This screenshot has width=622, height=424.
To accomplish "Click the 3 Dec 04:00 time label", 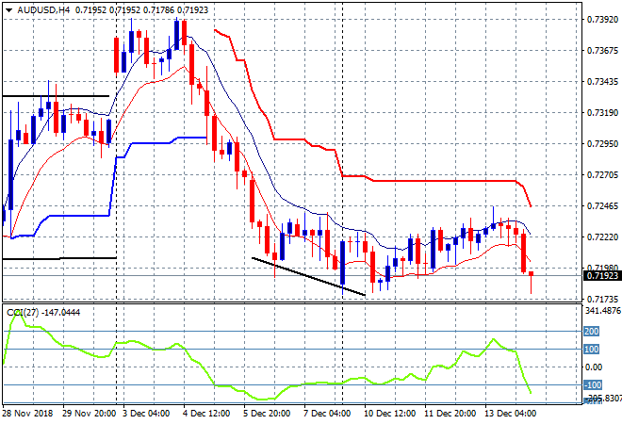I will pyautogui.click(x=145, y=414).
